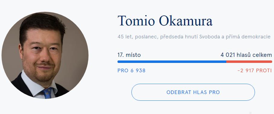274x114 pixels.
Task: Click the "ODEBRAT HLAS PRO" button
Action: pos(193,92)
